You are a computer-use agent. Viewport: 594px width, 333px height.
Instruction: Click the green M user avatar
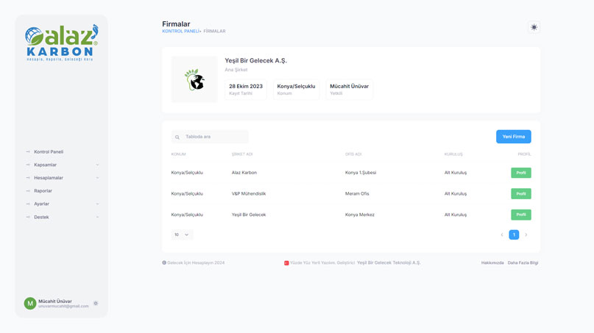[x=30, y=303]
